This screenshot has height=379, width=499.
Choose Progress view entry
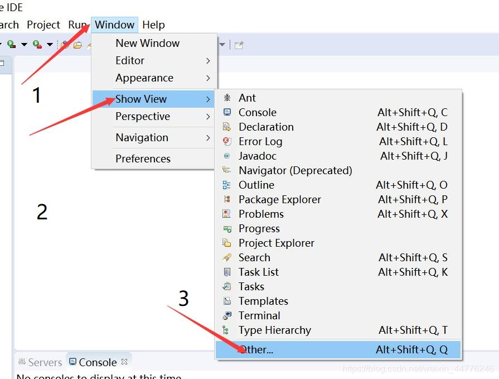(338, 228)
